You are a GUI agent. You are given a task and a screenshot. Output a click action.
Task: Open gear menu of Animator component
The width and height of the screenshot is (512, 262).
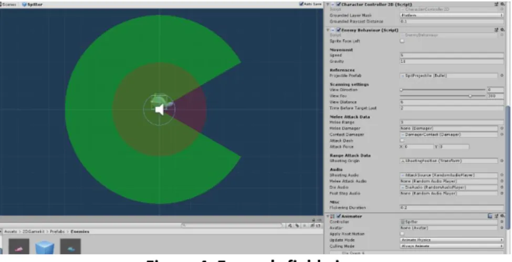pyautogui.click(x=502, y=216)
